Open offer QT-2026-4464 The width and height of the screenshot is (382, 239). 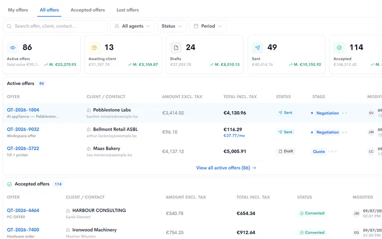click(23, 210)
